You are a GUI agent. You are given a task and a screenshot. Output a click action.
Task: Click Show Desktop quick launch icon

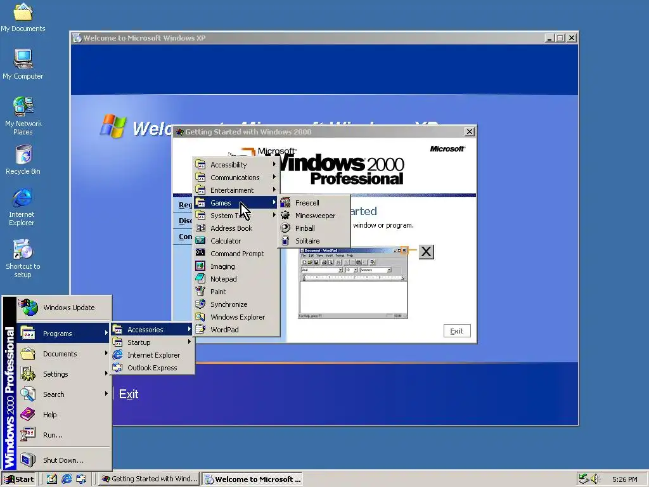coord(52,479)
